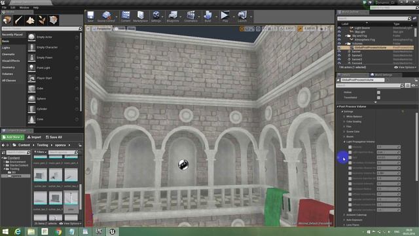Click third value field in Light Propagation Volume
Viewport: 419px width, 236px height.
point(388,157)
